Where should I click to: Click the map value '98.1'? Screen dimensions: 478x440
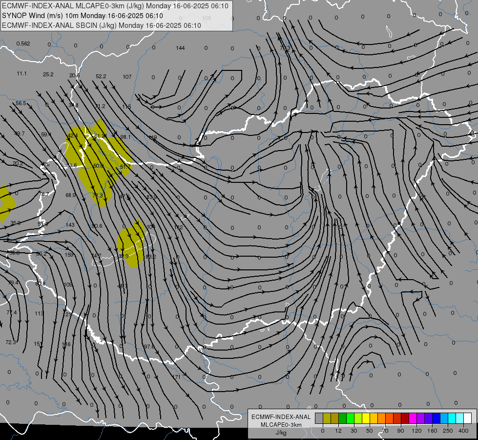(125, 137)
